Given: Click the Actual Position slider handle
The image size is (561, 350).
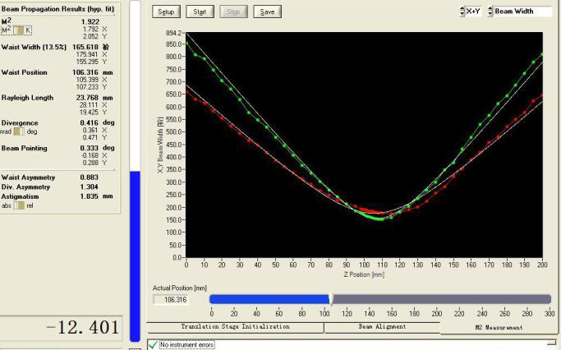Looking at the screenshot, I should (x=330, y=299).
